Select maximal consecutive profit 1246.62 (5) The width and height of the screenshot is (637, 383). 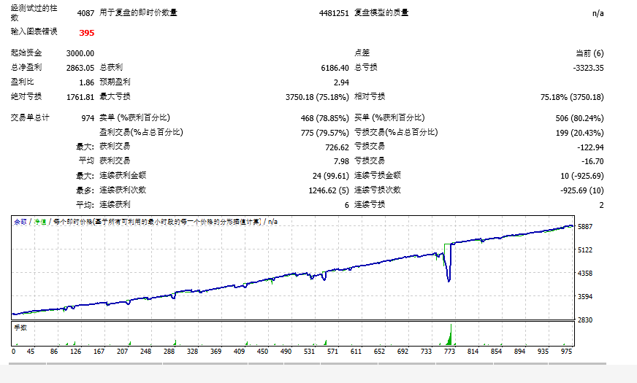pos(329,190)
